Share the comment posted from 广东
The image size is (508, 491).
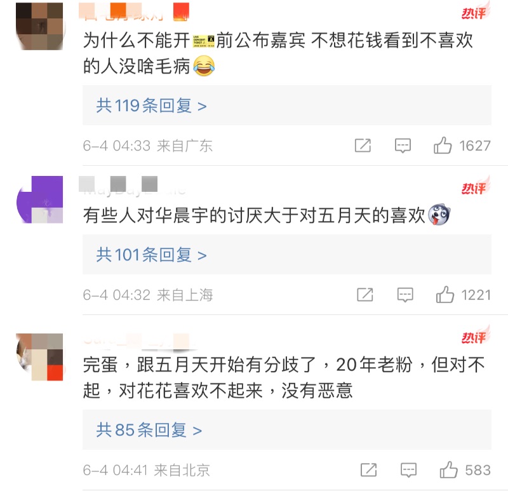coord(363,145)
